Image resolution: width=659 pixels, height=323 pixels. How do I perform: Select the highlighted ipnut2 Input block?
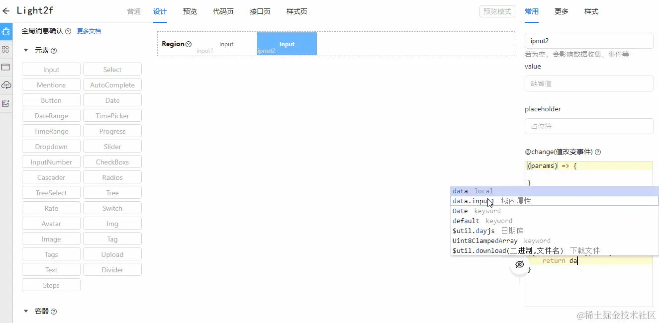[x=287, y=44]
